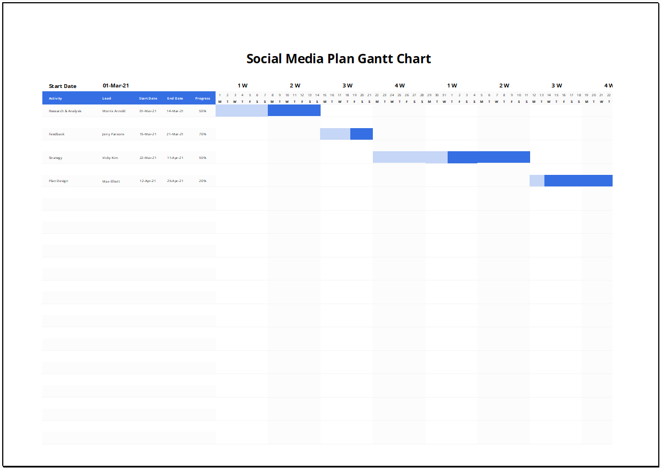Select the Progress column header
Viewport: 661px width, 468px height.
tap(202, 98)
